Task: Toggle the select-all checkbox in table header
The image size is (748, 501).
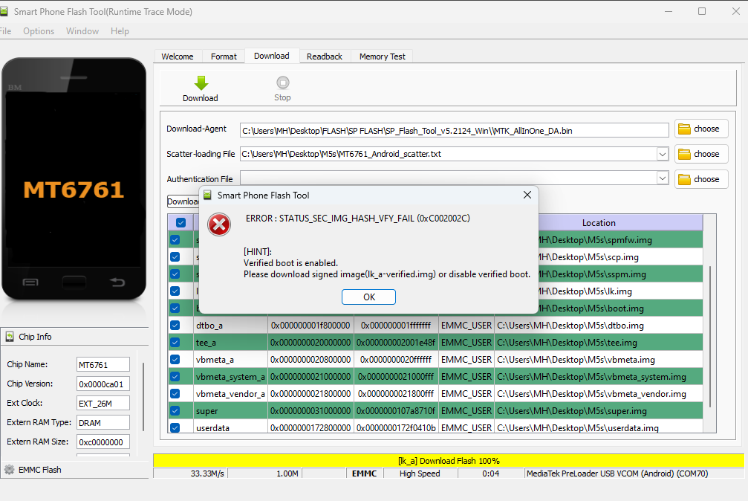Action: [x=181, y=222]
